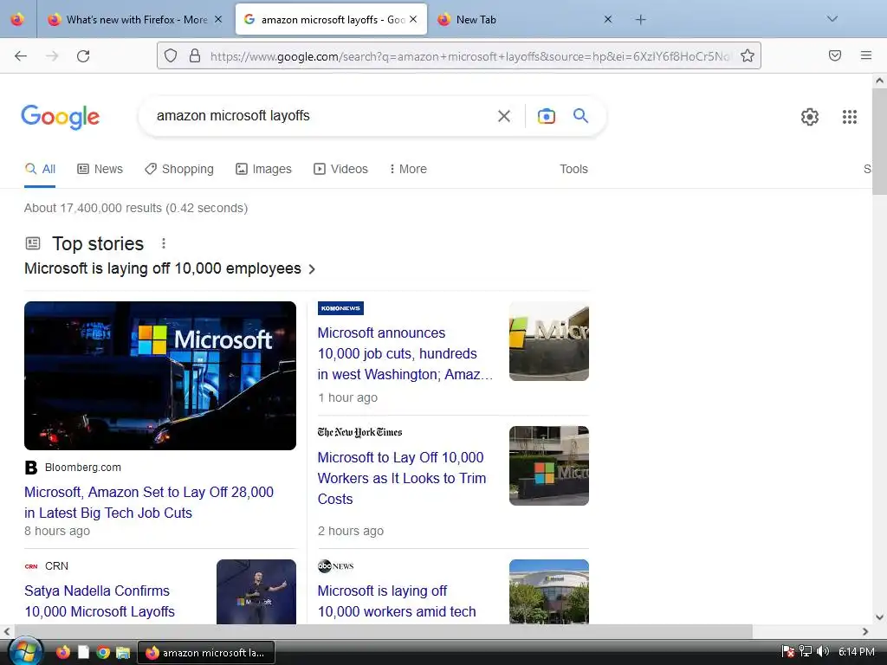
Task: Open CRN 'Satya Nadella Confirms' article
Action: pos(100,601)
